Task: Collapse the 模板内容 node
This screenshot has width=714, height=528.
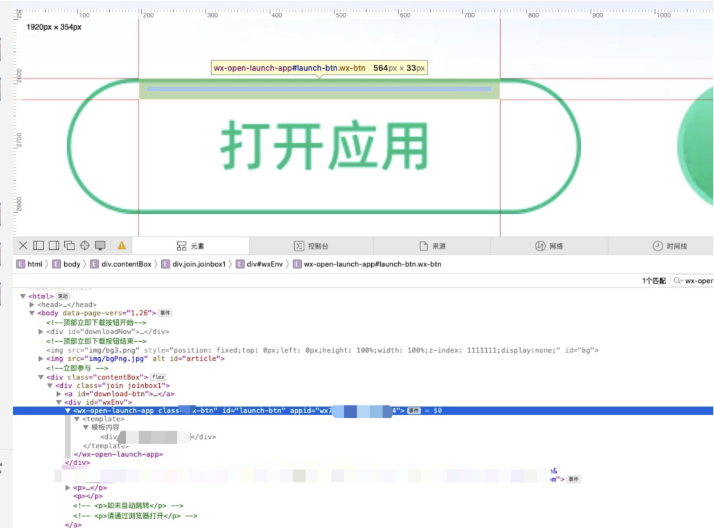Action: [x=85, y=427]
